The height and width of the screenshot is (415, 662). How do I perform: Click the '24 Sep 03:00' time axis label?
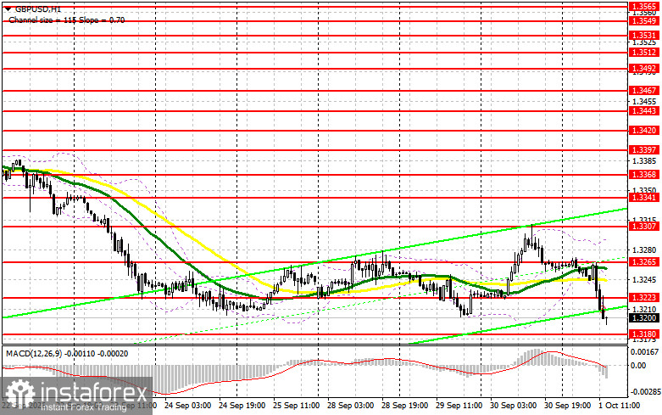pyautogui.click(x=188, y=406)
